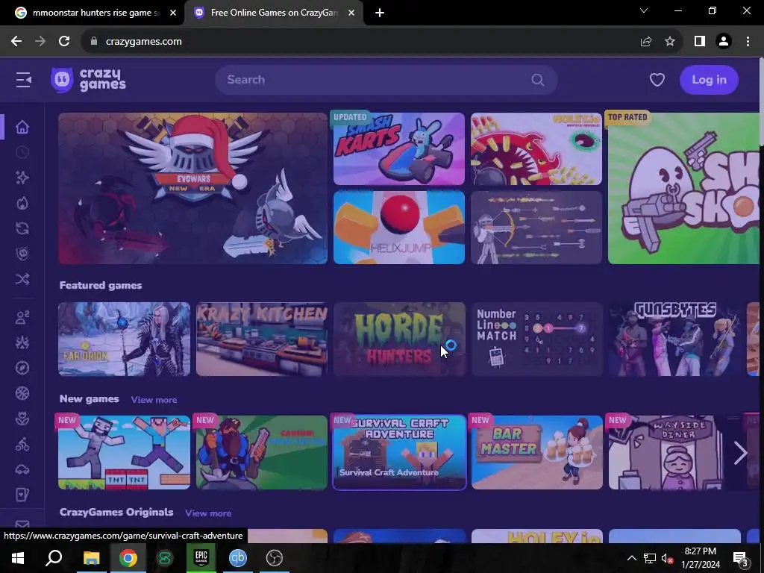Open Holey.io Battle Royale thumbnail
The height and width of the screenshot is (573, 764).
pos(536,149)
